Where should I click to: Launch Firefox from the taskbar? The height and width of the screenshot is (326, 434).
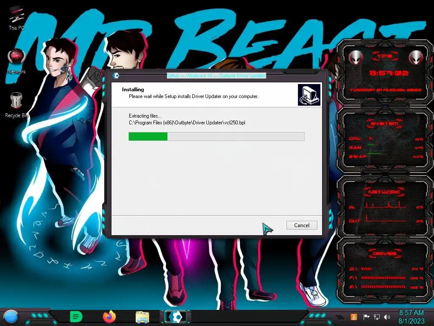(109, 317)
